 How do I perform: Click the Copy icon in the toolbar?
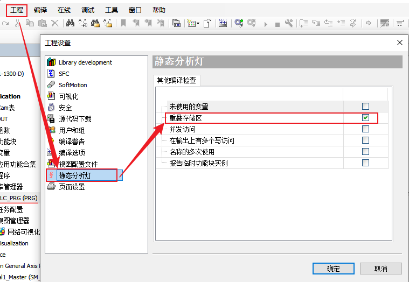click(29, 23)
